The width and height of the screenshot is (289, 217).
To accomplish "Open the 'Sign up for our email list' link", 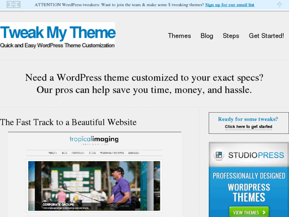I will click(230, 5).
